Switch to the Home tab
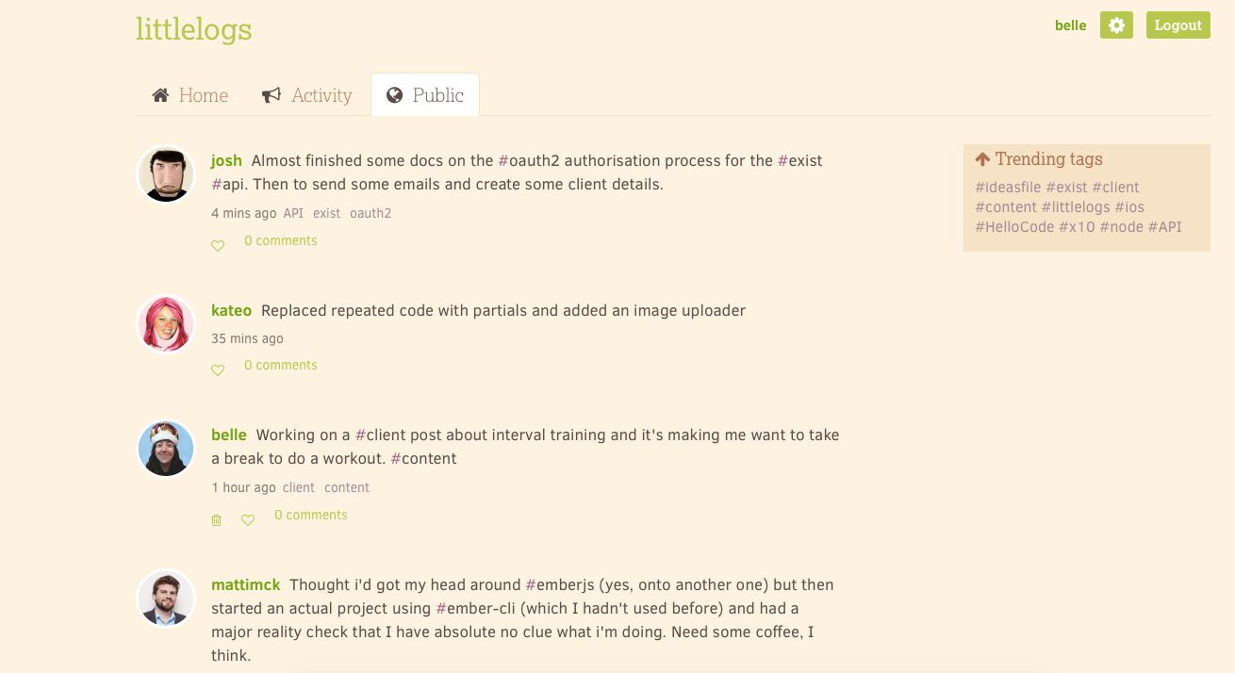1235x673 pixels. [190, 95]
